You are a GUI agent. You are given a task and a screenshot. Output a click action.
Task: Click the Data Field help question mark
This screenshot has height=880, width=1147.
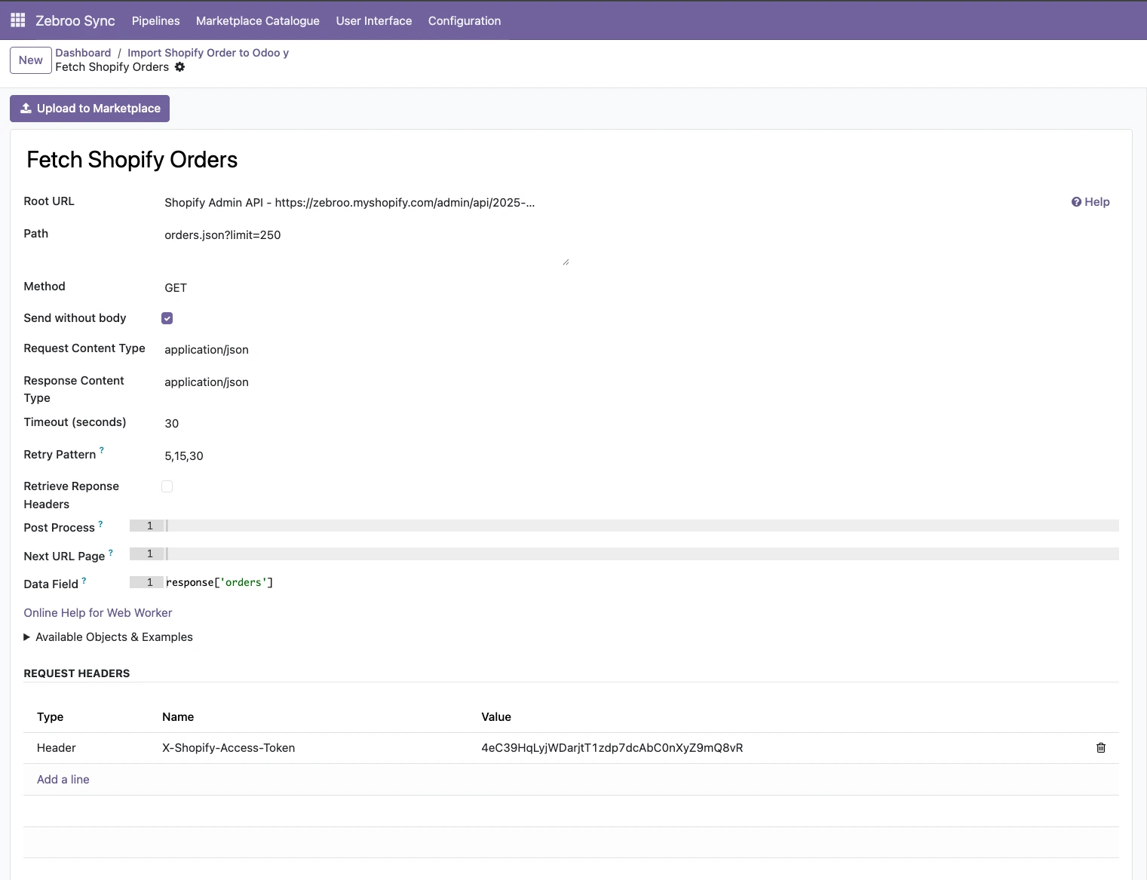(84, 581)
